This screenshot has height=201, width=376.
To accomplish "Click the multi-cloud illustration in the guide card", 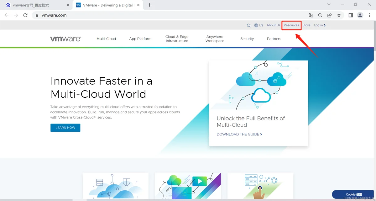I will 258,85.
